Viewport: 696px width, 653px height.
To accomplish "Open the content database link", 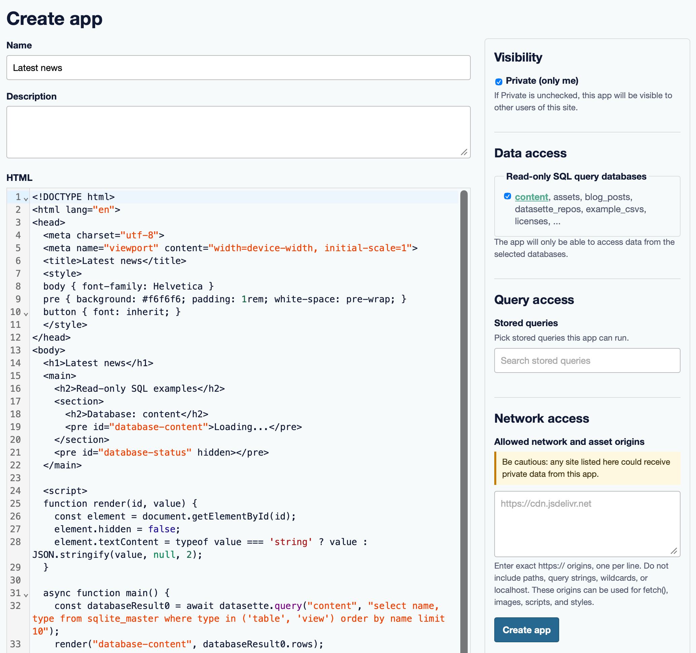I will click(531, 197).
